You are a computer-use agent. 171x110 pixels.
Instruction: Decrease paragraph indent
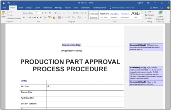pyautogui.click(x=74, y=13)
